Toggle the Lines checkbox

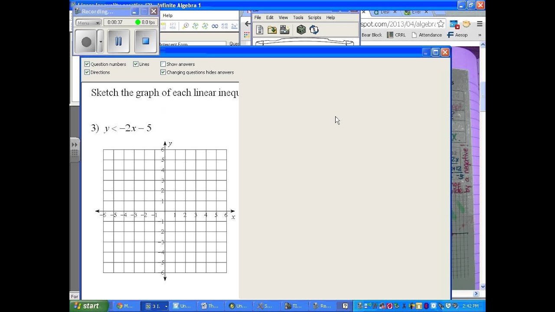pos(136,64)
